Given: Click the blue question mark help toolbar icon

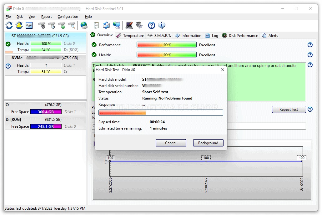Looking at the screenshot, I should pyautogui.click(x=152, y=25).
